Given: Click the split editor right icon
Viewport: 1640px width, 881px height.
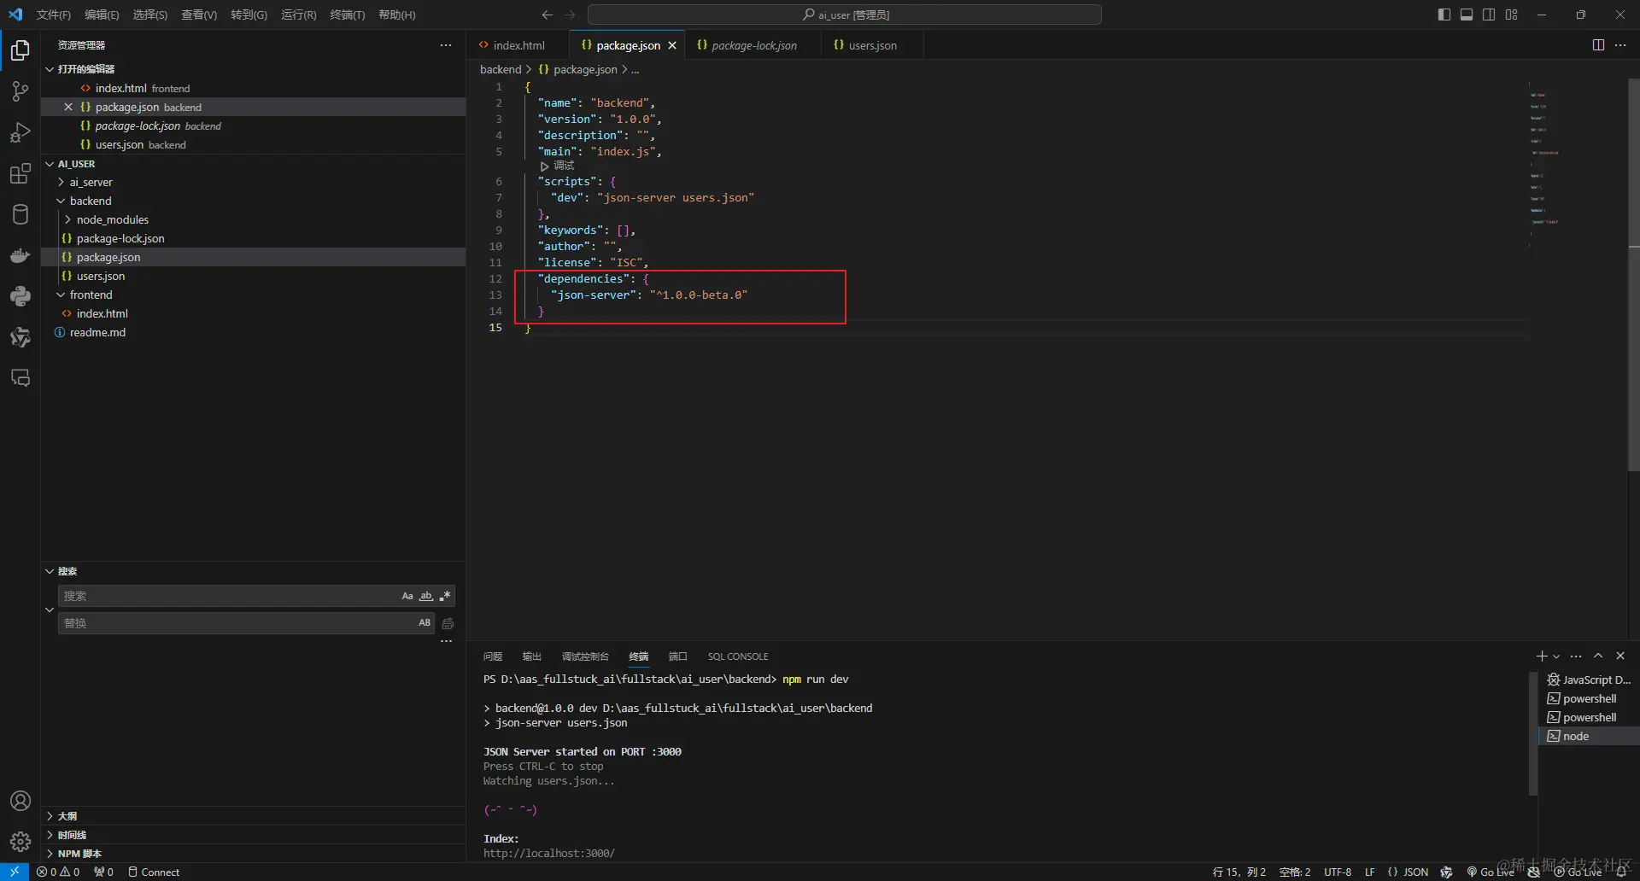Looking at the screenshot, I should click(x=1598, y=45).
